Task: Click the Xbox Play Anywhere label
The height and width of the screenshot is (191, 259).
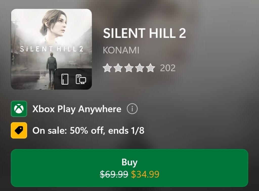Action: click(77, 109)
